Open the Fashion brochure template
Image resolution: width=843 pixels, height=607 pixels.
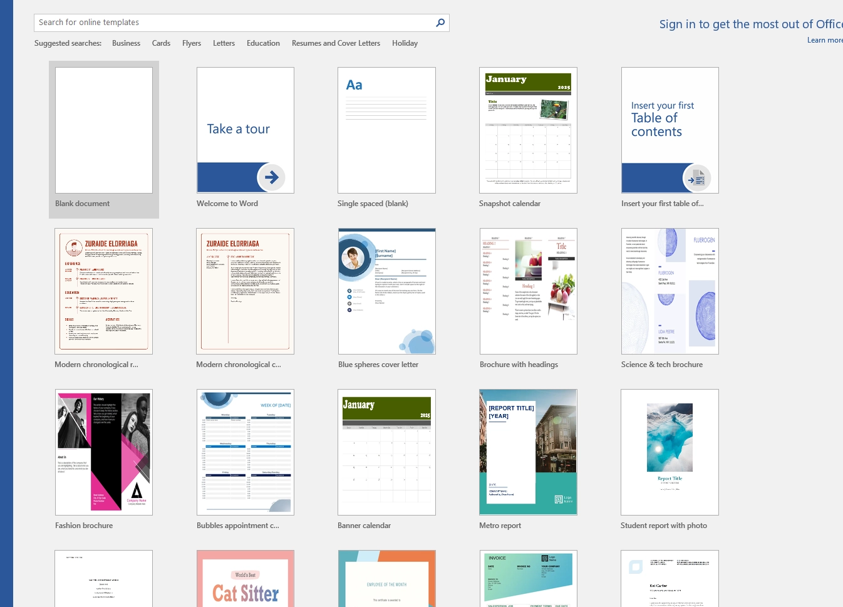104,452
